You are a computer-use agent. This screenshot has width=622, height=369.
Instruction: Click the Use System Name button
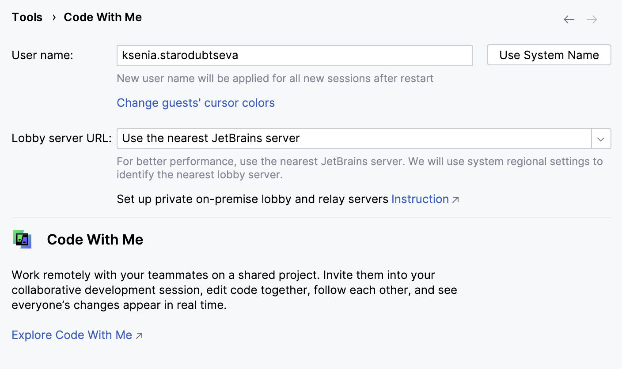(549, 55)
